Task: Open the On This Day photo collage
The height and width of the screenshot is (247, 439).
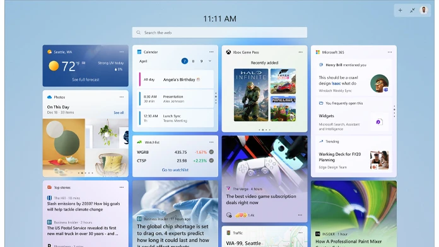Action: [85, 147]
